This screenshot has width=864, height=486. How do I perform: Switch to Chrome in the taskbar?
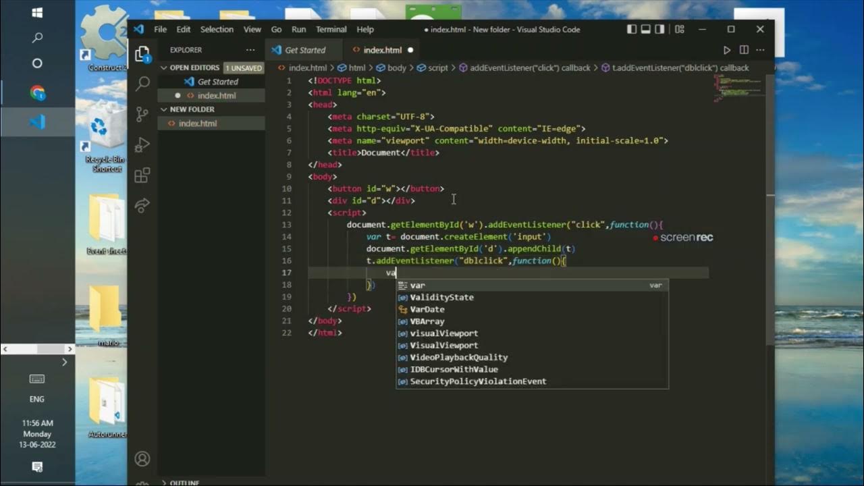[37, 93]
